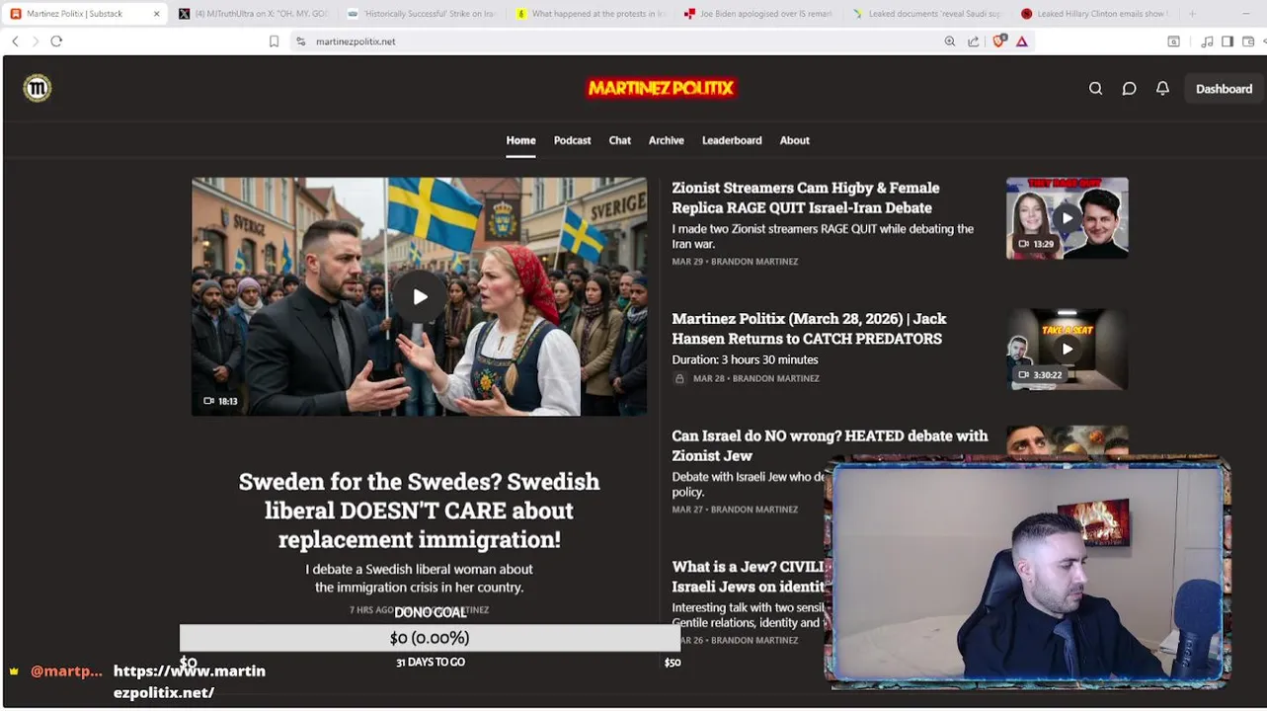Image resolution: width=1267 pixels, height=711 pixels.
Task: Open the Leaderboard navigation item
Action: (732, 140)
